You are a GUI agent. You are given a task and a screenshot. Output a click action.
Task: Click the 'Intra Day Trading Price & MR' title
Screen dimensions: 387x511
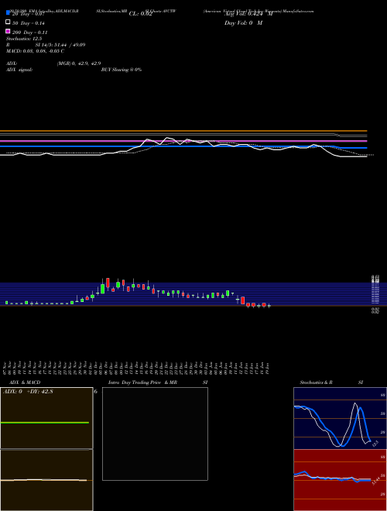142,382
